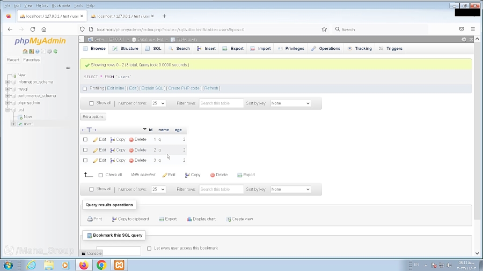Open a new browser tab with plus
This screenshot has width=483, height=271.
click(164, 16)
